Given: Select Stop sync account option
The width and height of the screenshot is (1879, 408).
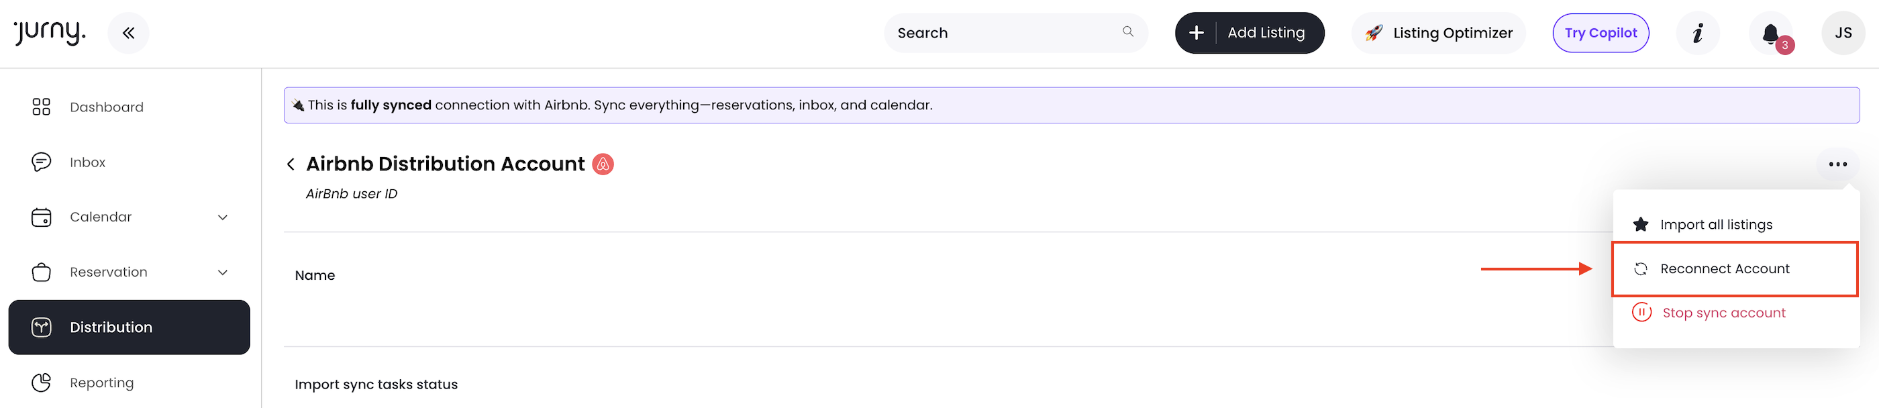Looking at the screenshot, I should 1723,313.
